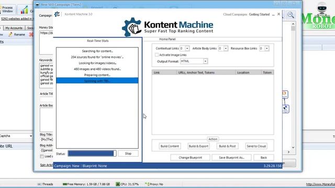The height and width of the screenshot is (188, 335).
Task: Click the Location column header
Action: 248,73
